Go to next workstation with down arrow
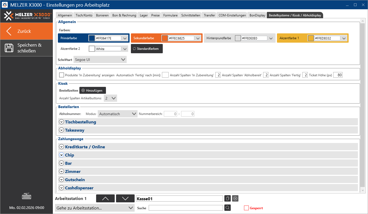 (125, 198)
